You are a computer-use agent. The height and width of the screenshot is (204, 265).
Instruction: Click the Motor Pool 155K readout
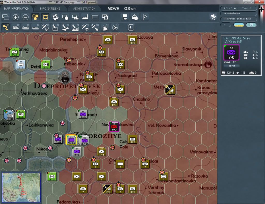(x=238, y=19)
